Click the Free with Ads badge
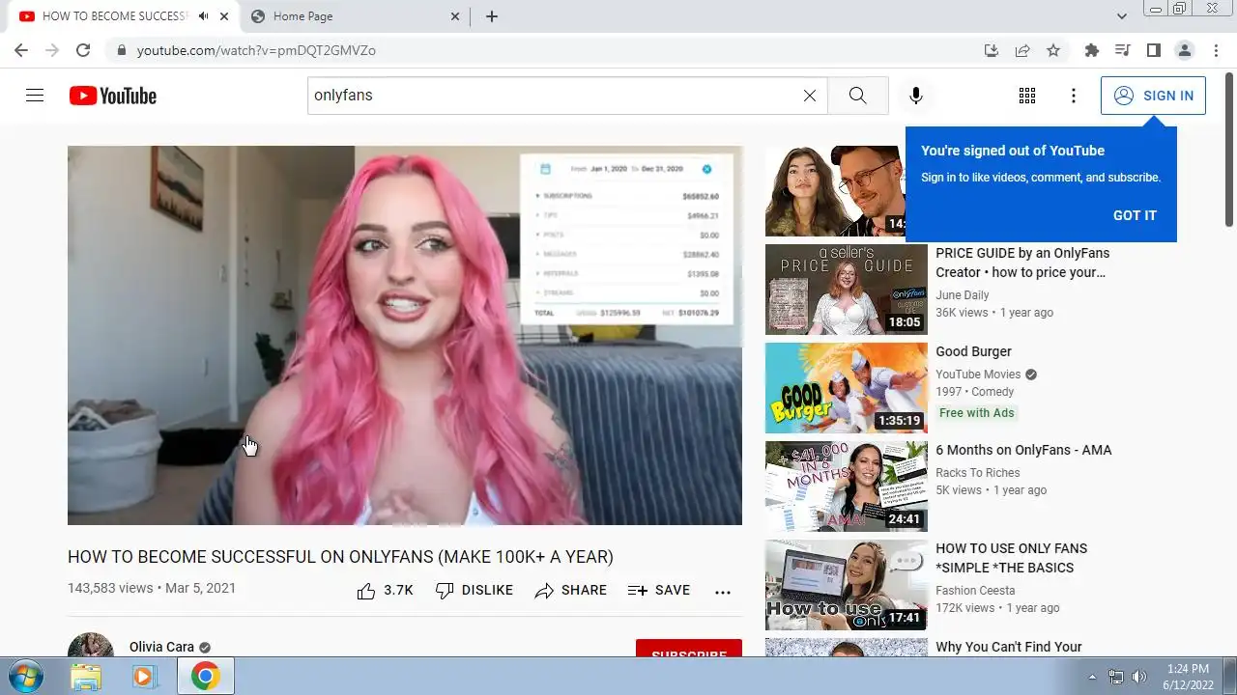 pyautogui.click(x=977, y=413)
